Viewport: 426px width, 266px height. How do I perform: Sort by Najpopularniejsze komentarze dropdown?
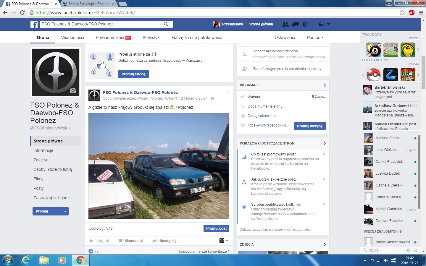pos(203,251)
